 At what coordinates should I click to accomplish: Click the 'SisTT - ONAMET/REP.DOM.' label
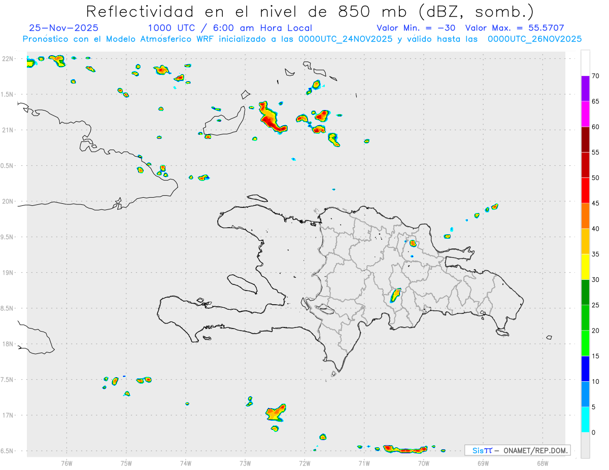pos(518,450)
